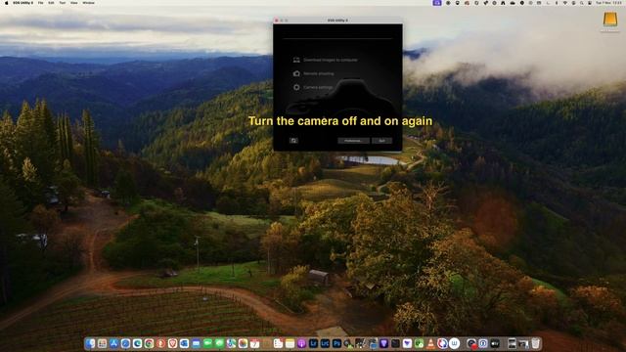Launch Lightroom from the dock
The image size is (626, 352).
[x=313, y=343]
